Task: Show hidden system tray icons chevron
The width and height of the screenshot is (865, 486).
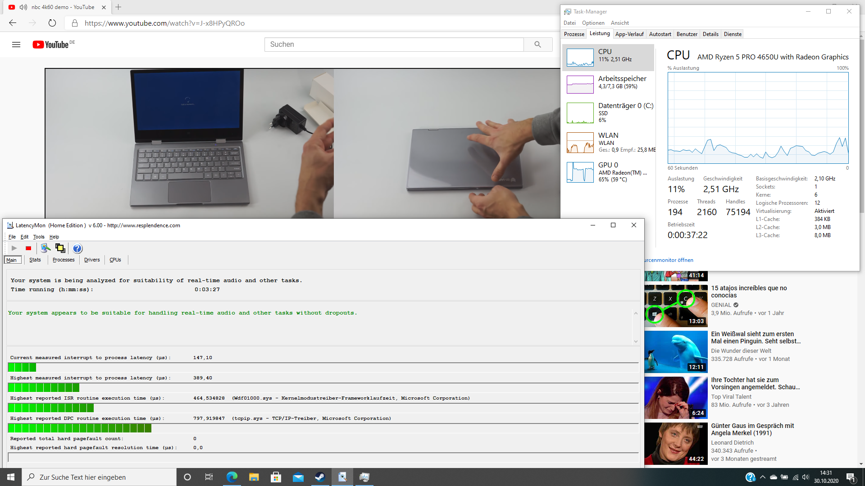Action: tap(762, 477)
